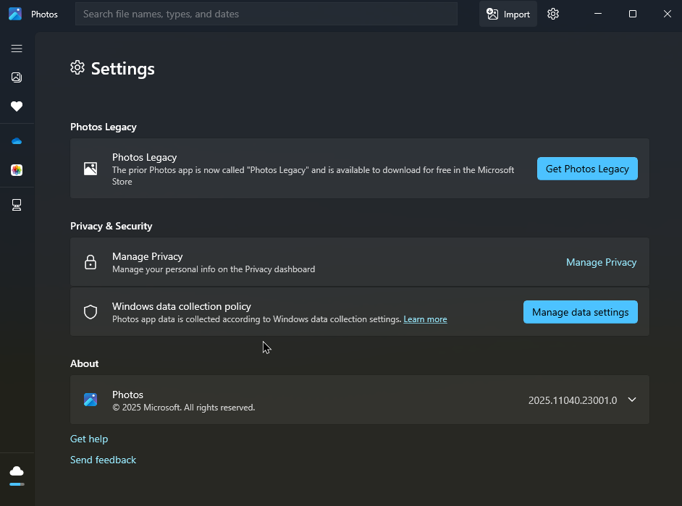The image size is (682, 506).
Task: Open Favorites via the heart icon
Action: pos(17,106)
